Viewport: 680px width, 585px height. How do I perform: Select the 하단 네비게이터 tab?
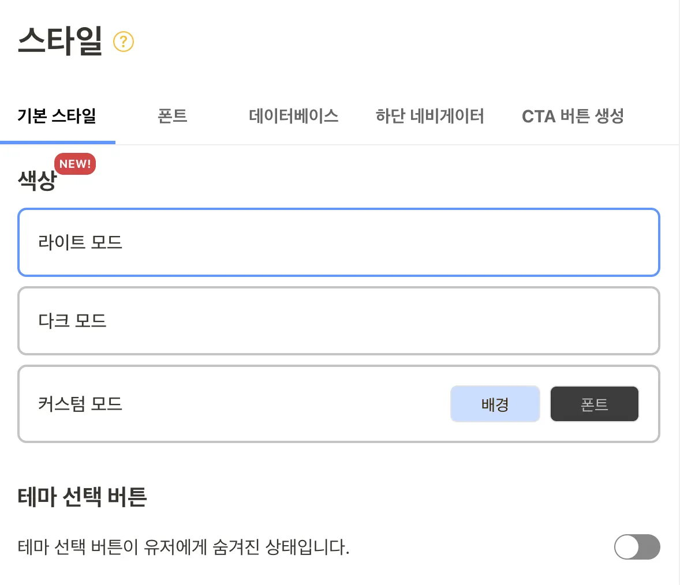[429, 116]
